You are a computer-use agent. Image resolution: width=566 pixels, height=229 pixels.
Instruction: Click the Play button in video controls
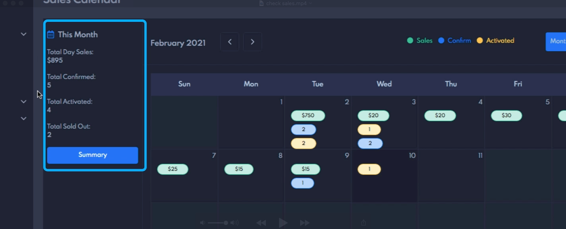(283, 223)
